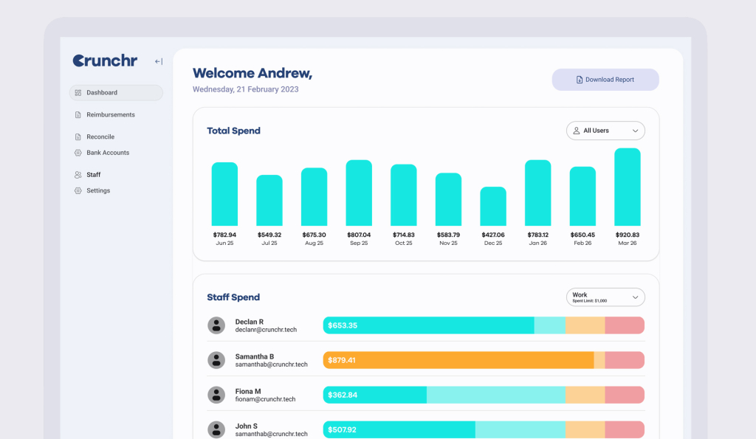Click the fionam@crunchr.tech email
This screenshot has height=439, width=756.
[265, 399]
